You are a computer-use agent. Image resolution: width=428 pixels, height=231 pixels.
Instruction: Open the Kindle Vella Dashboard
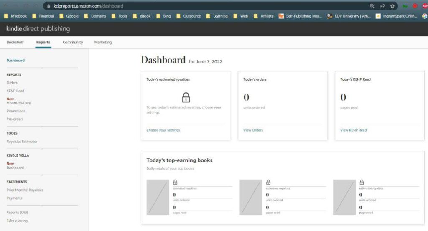point(15,168)
